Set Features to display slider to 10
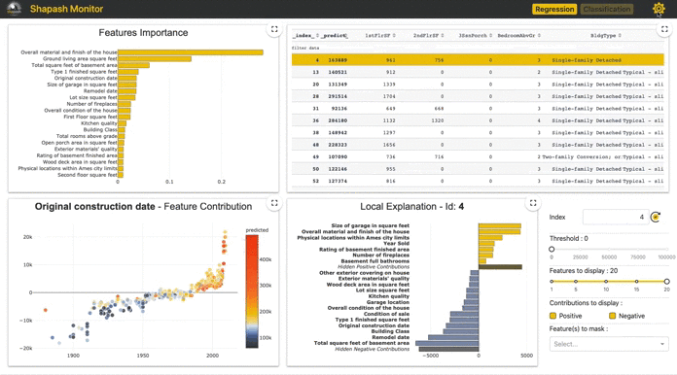Viewport: 677px width, 375px height. [x=606, y=282]
